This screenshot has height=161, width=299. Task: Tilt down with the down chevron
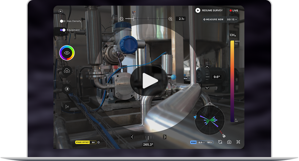(x=207, y=88)
